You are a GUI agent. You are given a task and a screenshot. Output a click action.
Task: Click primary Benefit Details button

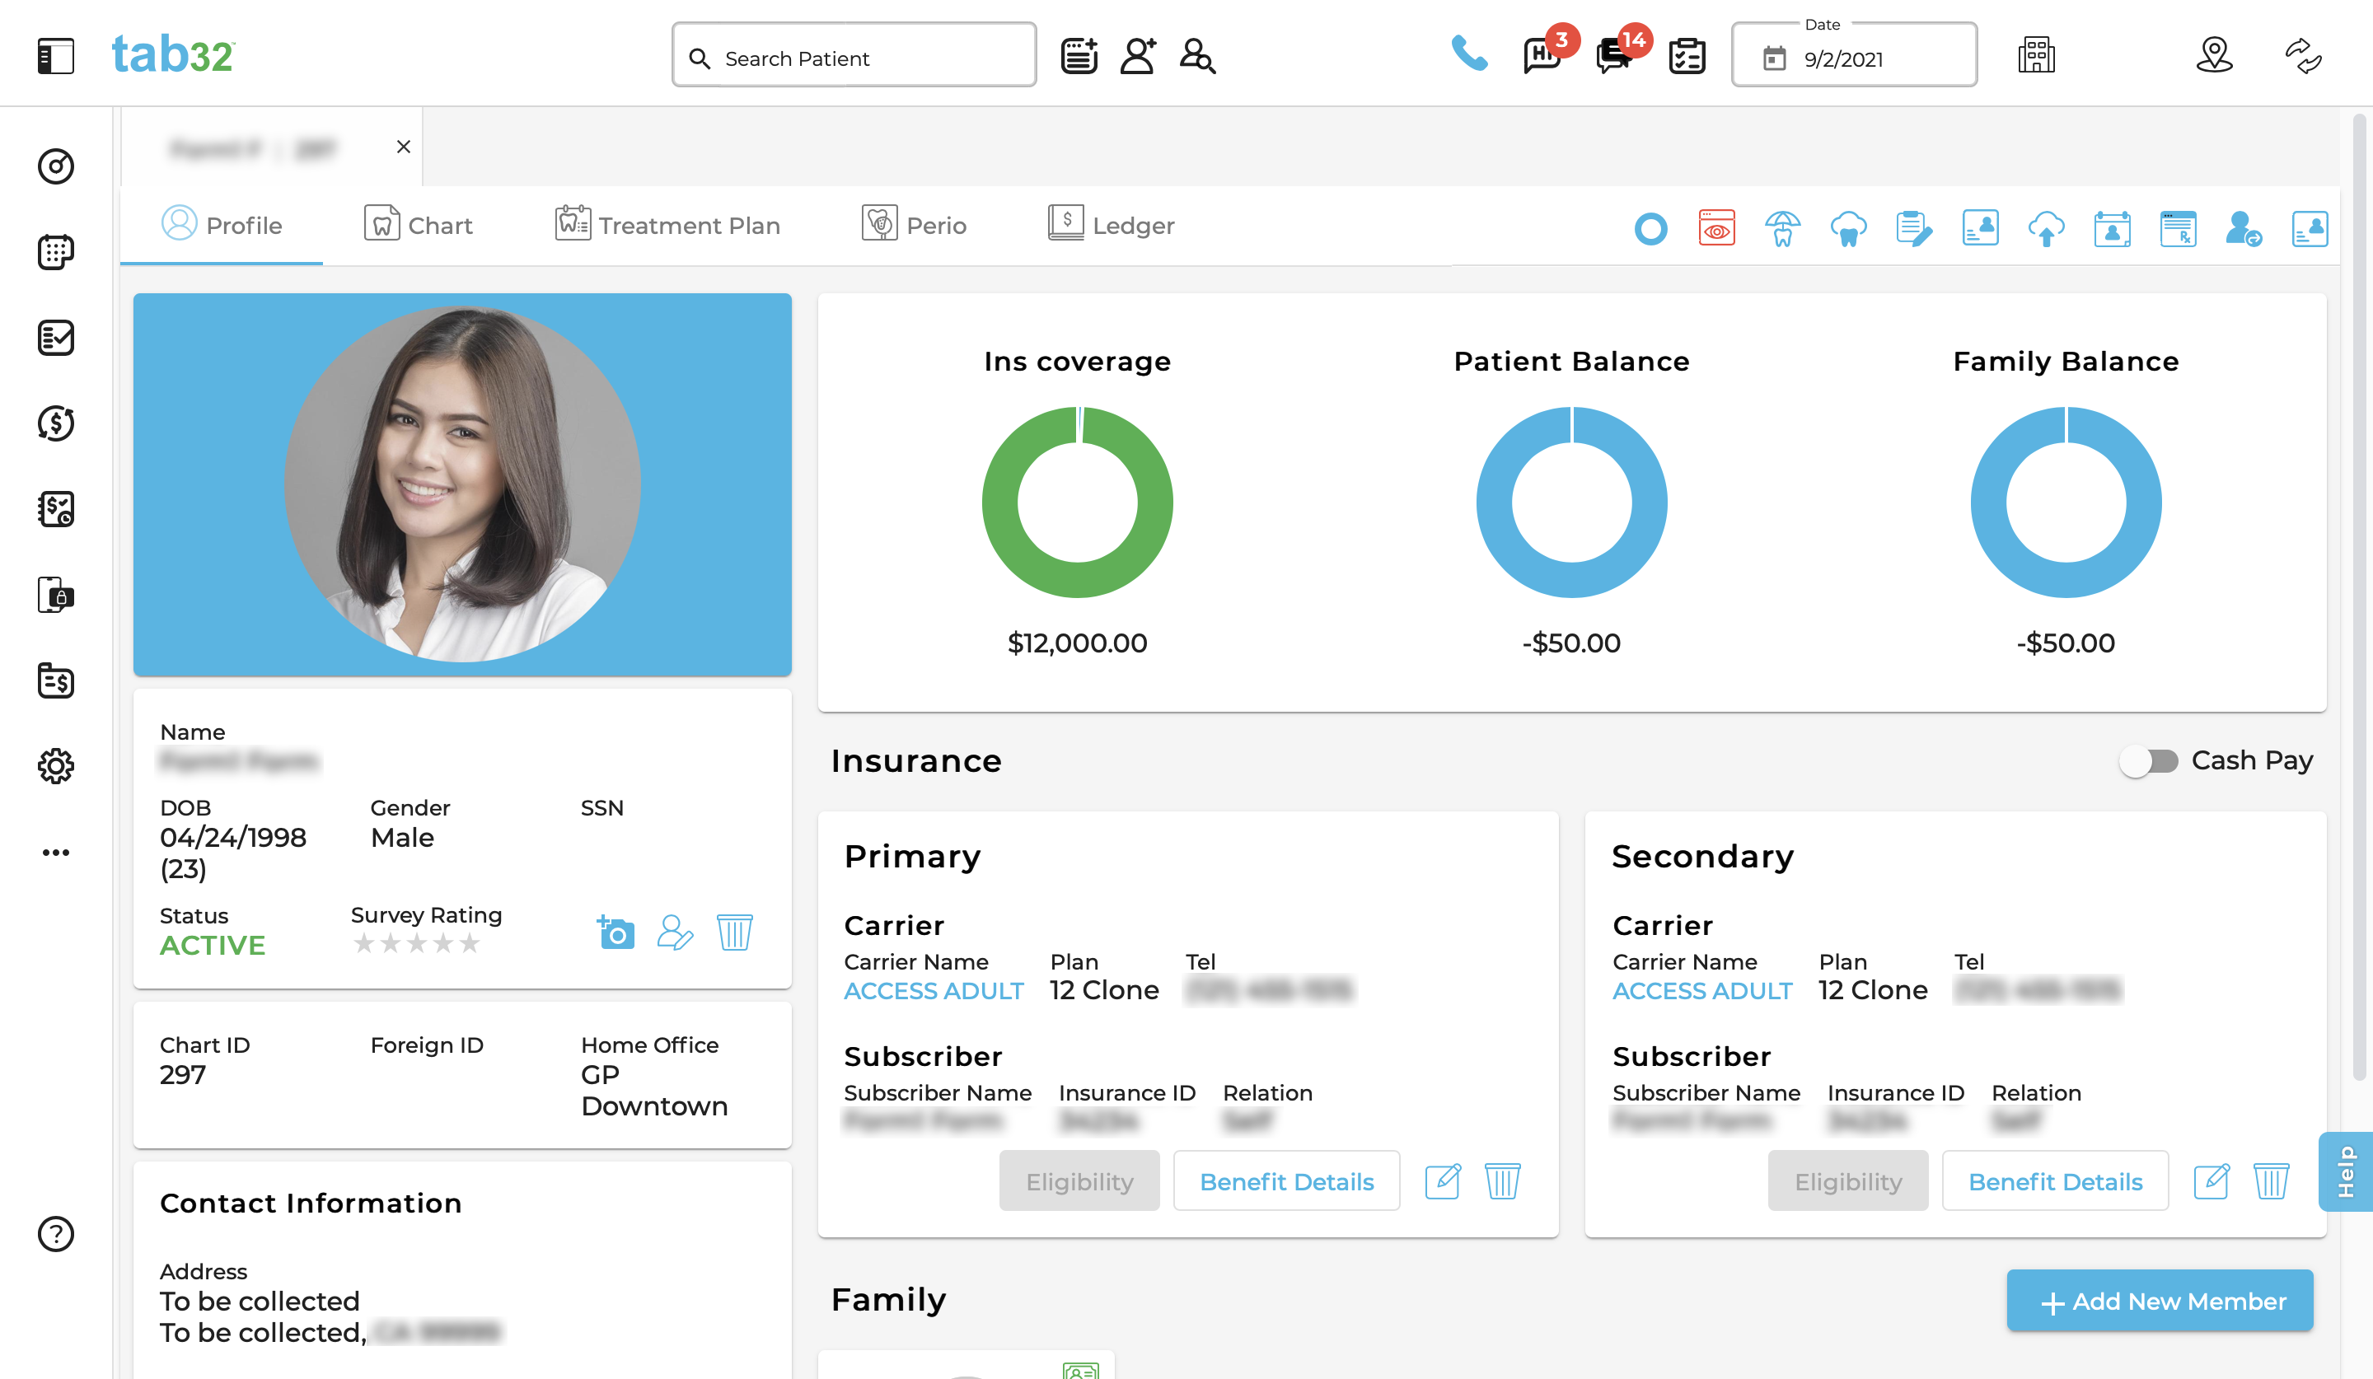click(1285, 1181)
